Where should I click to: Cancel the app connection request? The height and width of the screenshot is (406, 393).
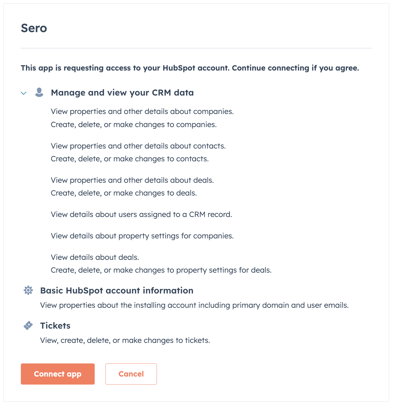tap(131, 374)
